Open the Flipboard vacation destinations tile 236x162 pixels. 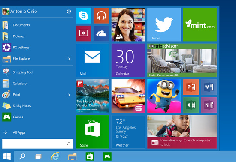[92, 96]
